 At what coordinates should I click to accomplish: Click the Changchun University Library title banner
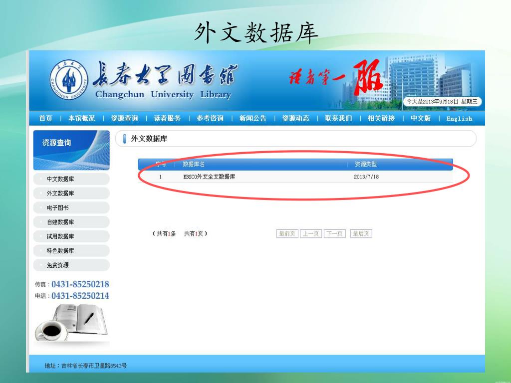point(165,81)
